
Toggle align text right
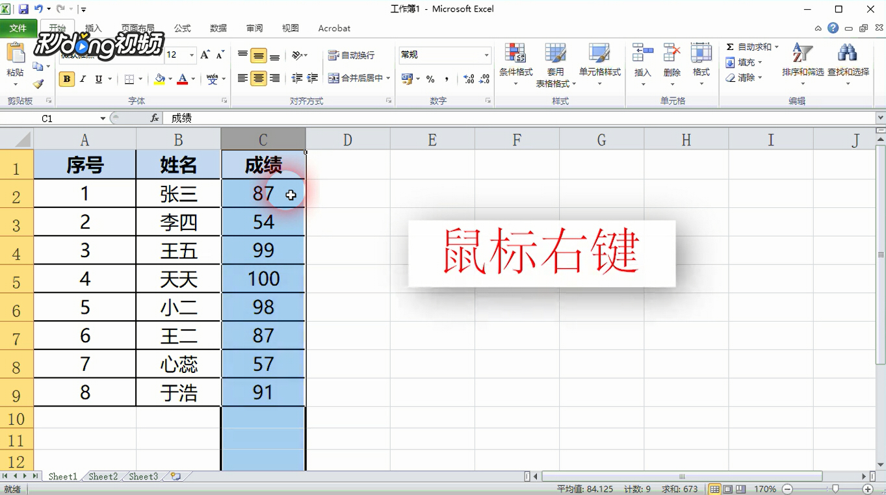tap(274, 78)
